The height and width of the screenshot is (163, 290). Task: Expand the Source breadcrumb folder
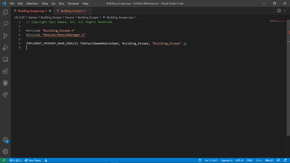[69, 17]
